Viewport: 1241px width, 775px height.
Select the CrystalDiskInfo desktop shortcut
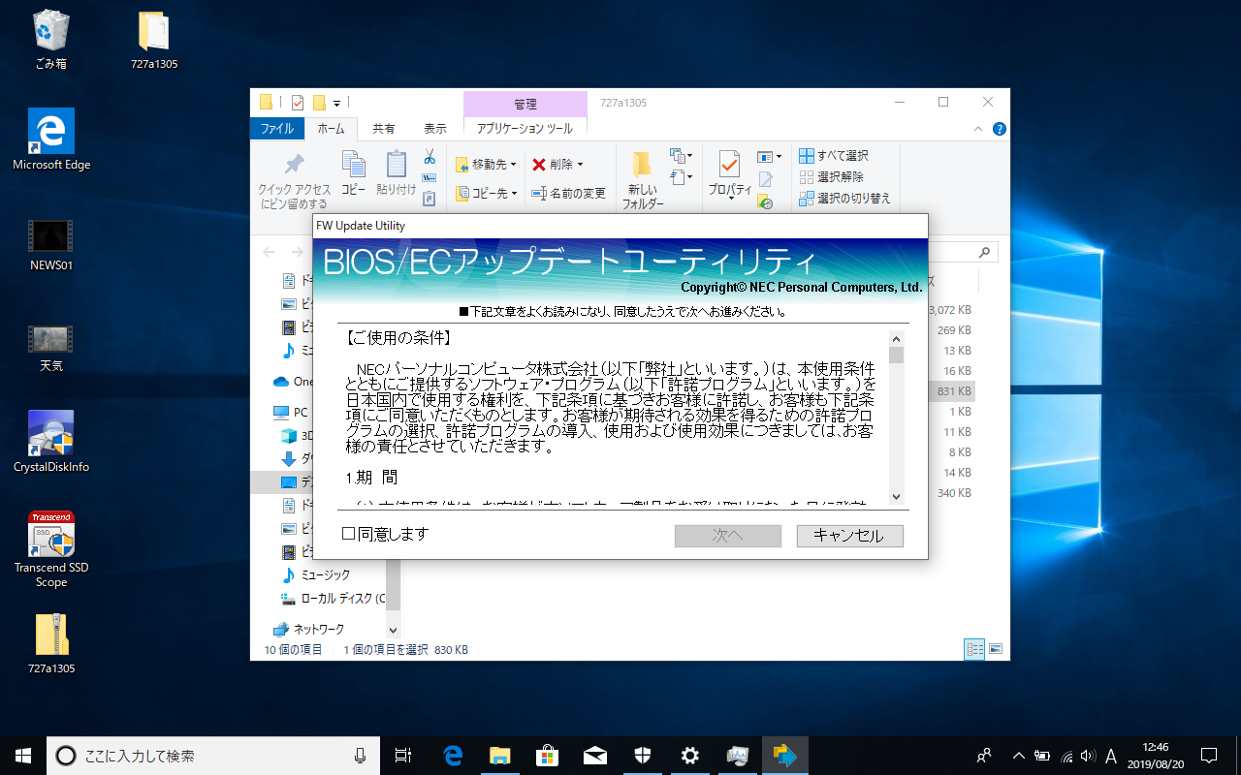51,442
